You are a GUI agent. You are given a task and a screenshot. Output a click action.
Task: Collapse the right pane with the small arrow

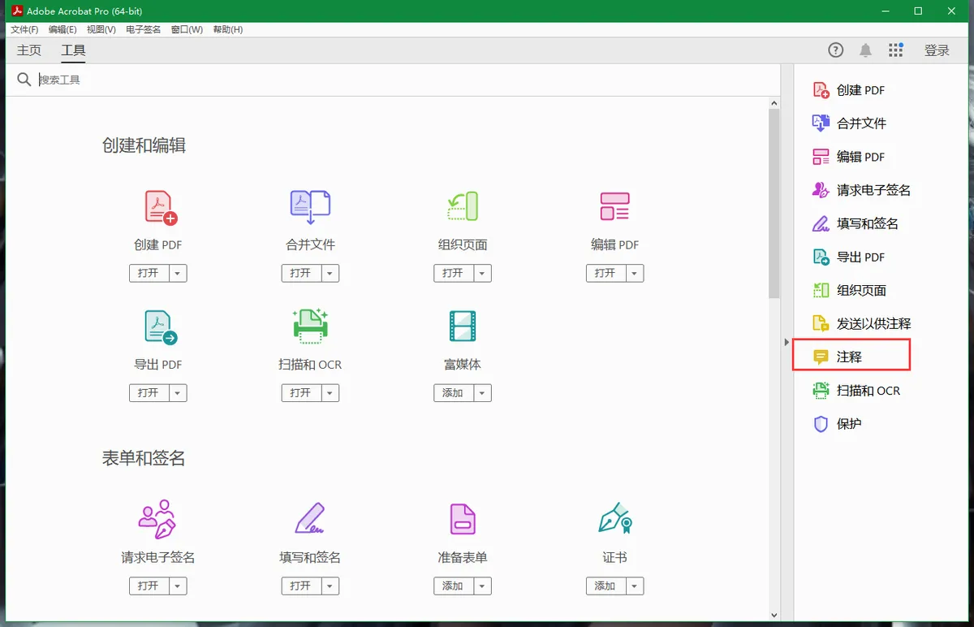[787, 343]
